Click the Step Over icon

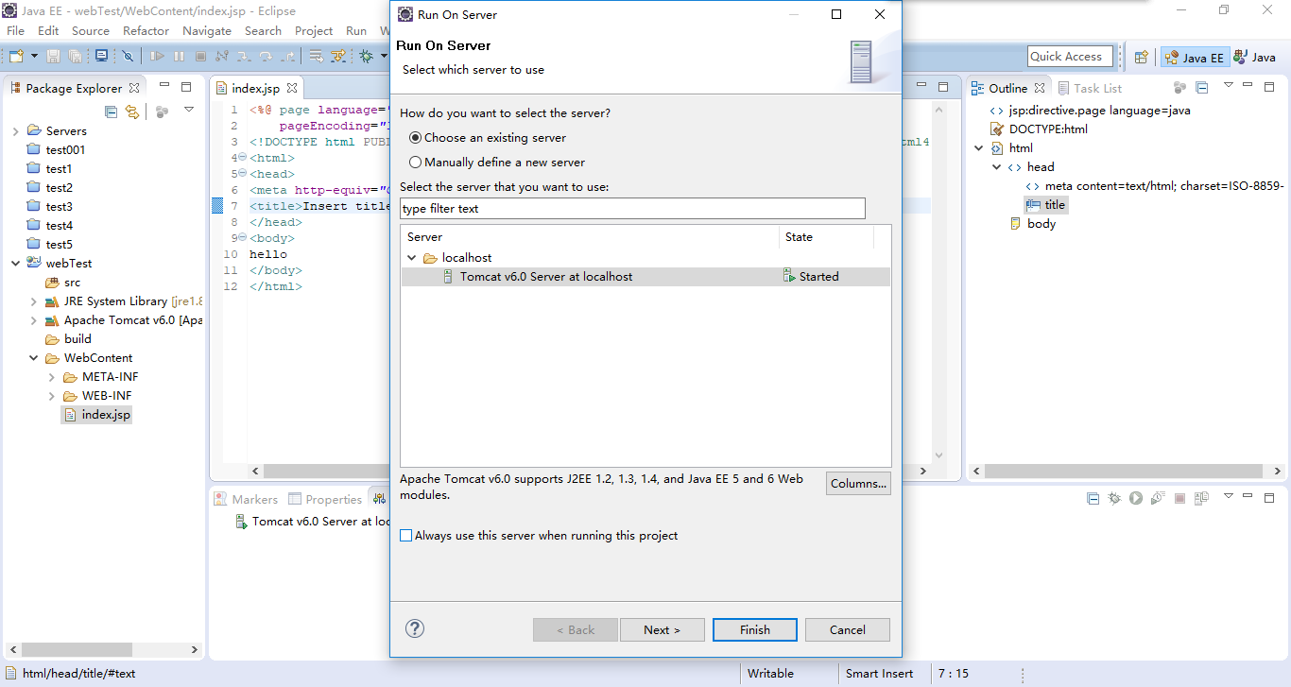(x=266, y=57)
